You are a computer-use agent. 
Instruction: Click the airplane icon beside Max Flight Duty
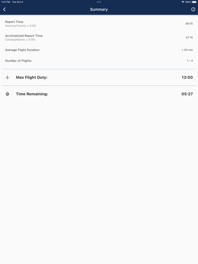coord(8,77)
